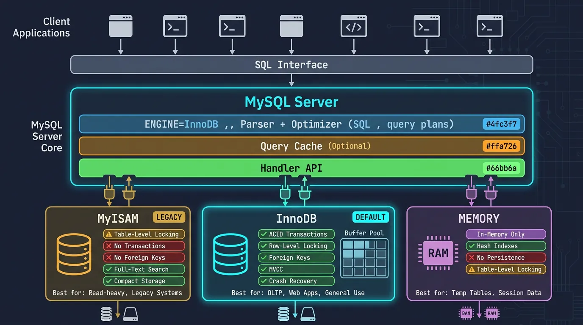Select the #4fc3f7 color swatch
The width and height of the screenshot is (583, 325).
502,124
